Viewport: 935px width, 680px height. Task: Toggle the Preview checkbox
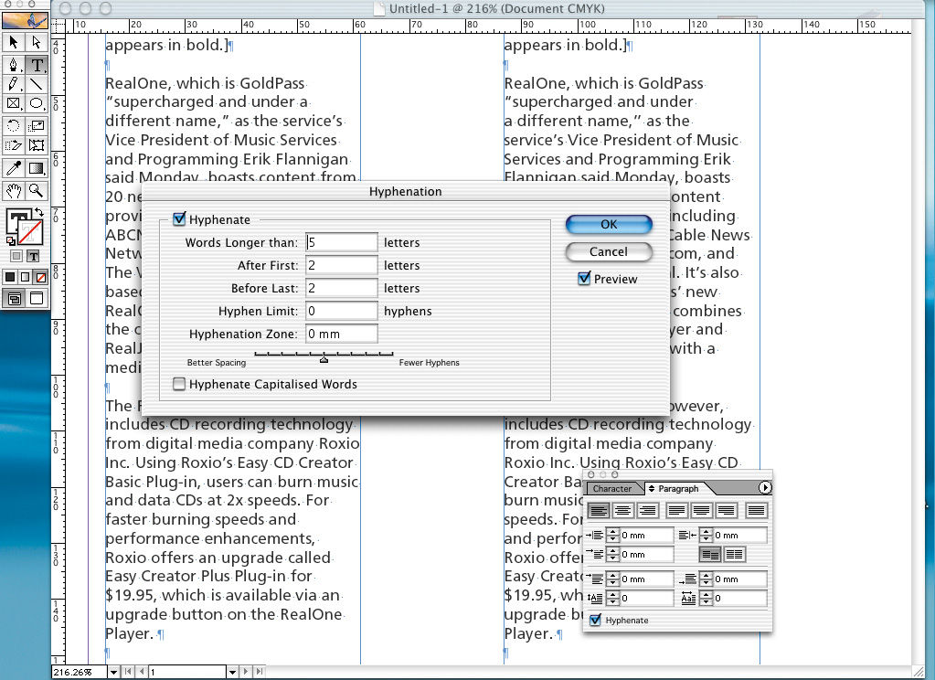pyautogui.click(x=585, y=279)
